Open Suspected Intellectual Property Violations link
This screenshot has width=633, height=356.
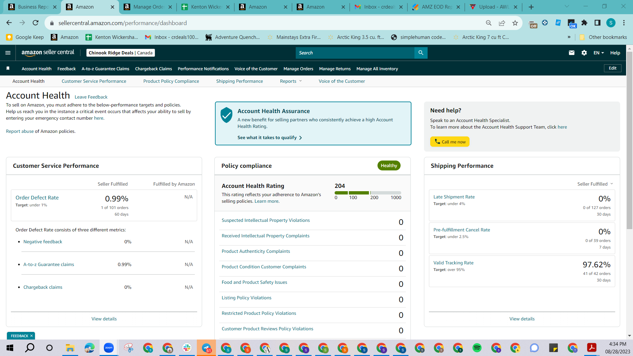[266, 220]
